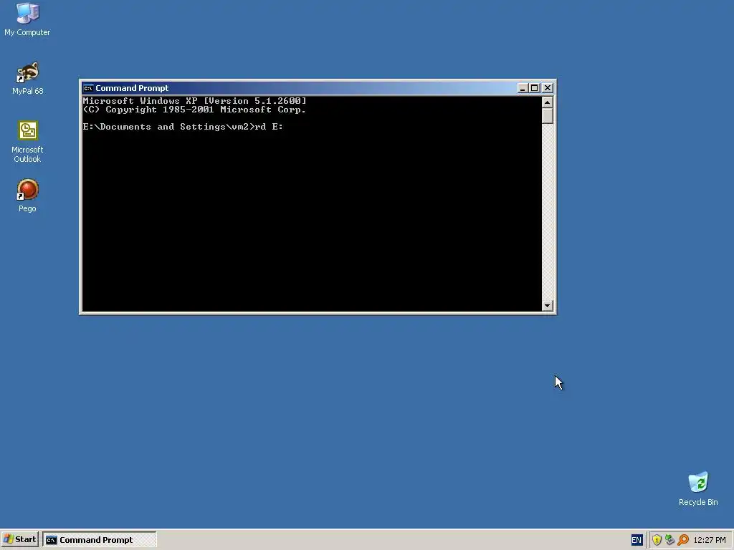This screenshot has height=550, width=734.
Task: Click the network connection tray icon
Action: point(670,540)
